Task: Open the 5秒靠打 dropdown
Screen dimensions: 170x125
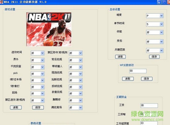Action: (38, 87)
